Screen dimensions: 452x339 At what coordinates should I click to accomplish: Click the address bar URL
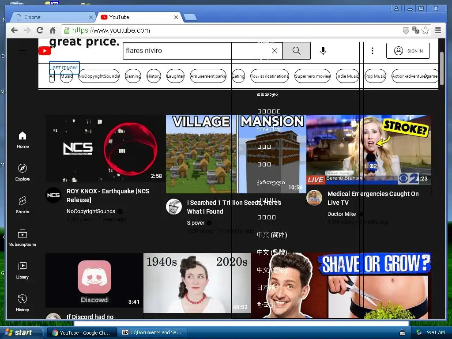pyautogui.click(x=111, y=30)
